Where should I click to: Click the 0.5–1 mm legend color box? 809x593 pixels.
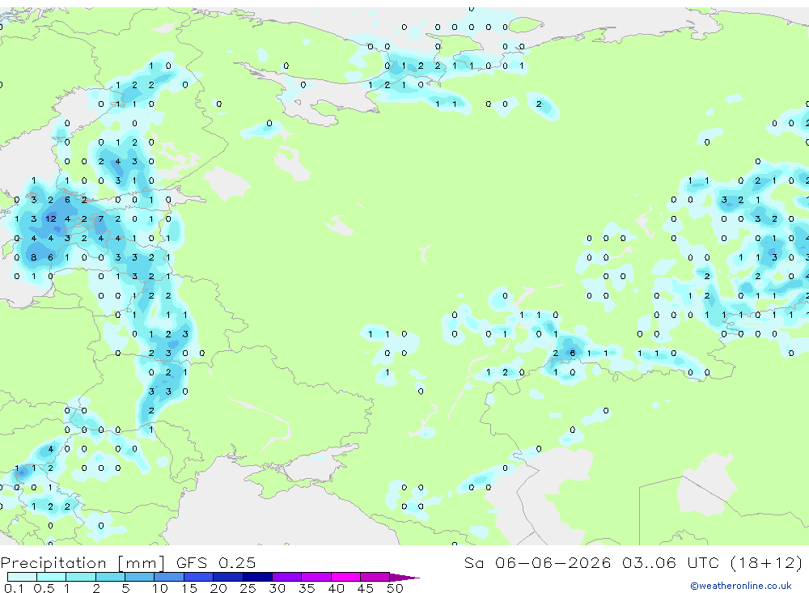52,577
